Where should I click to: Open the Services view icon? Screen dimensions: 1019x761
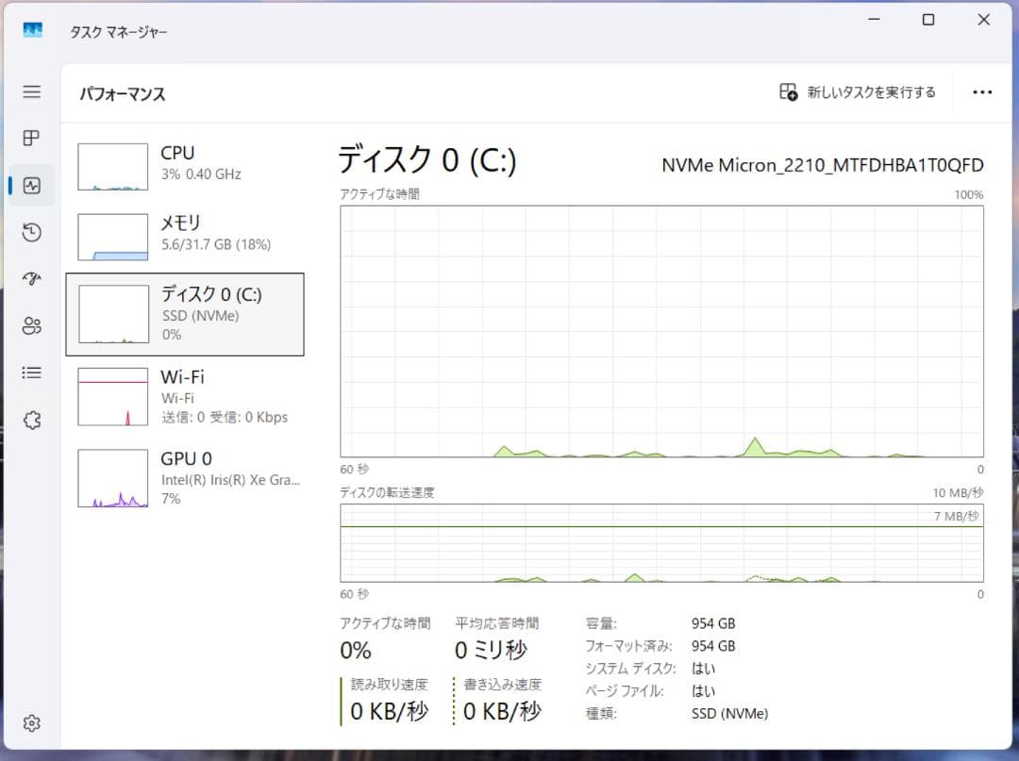click(x=31, y=419)
